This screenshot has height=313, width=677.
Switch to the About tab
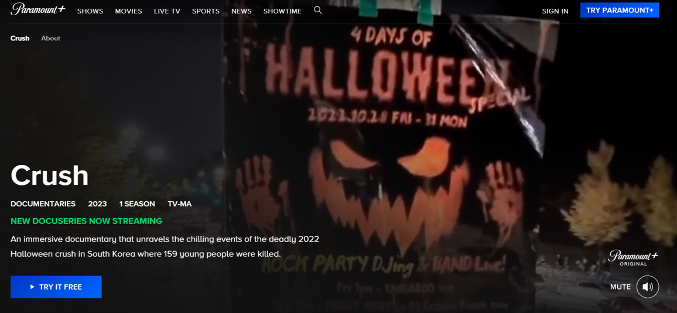click(x=50, y=39)
